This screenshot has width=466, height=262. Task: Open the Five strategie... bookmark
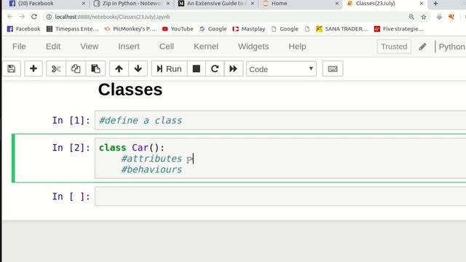pyautogui.click(x=399, y=29)
